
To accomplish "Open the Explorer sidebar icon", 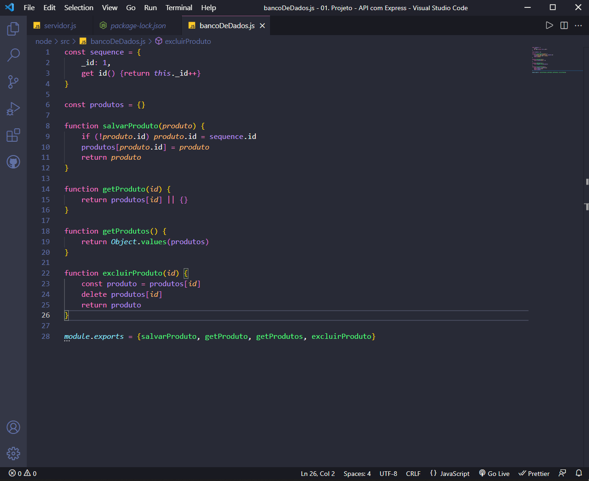I will click(13, 29).
